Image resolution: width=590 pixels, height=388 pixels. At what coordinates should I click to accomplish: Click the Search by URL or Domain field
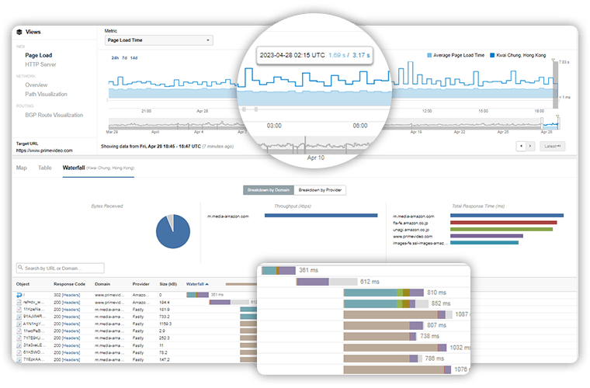point(64,268)
